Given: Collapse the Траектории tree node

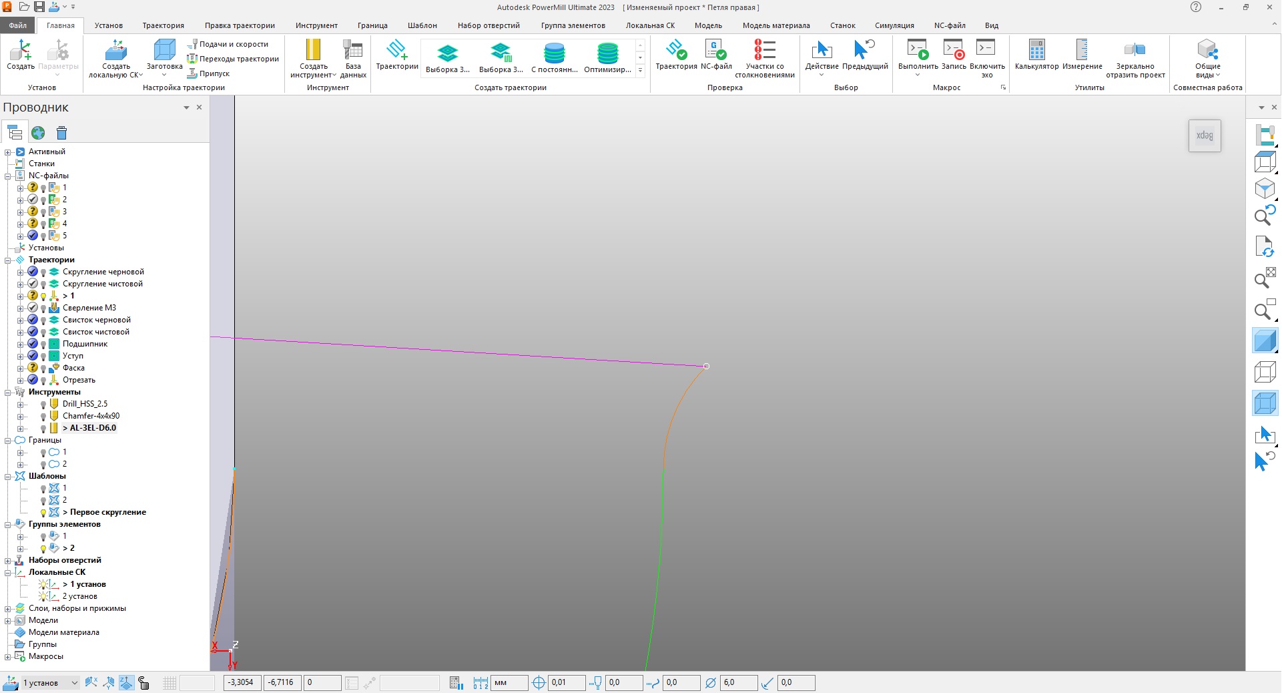Looking at the screenshot, I should tap(8, 260).
